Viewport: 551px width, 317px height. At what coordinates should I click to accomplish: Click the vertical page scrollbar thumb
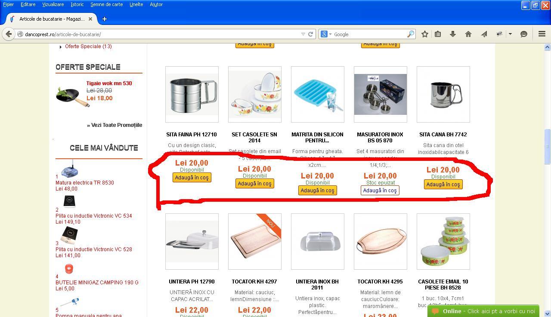[x=548, y=146]
